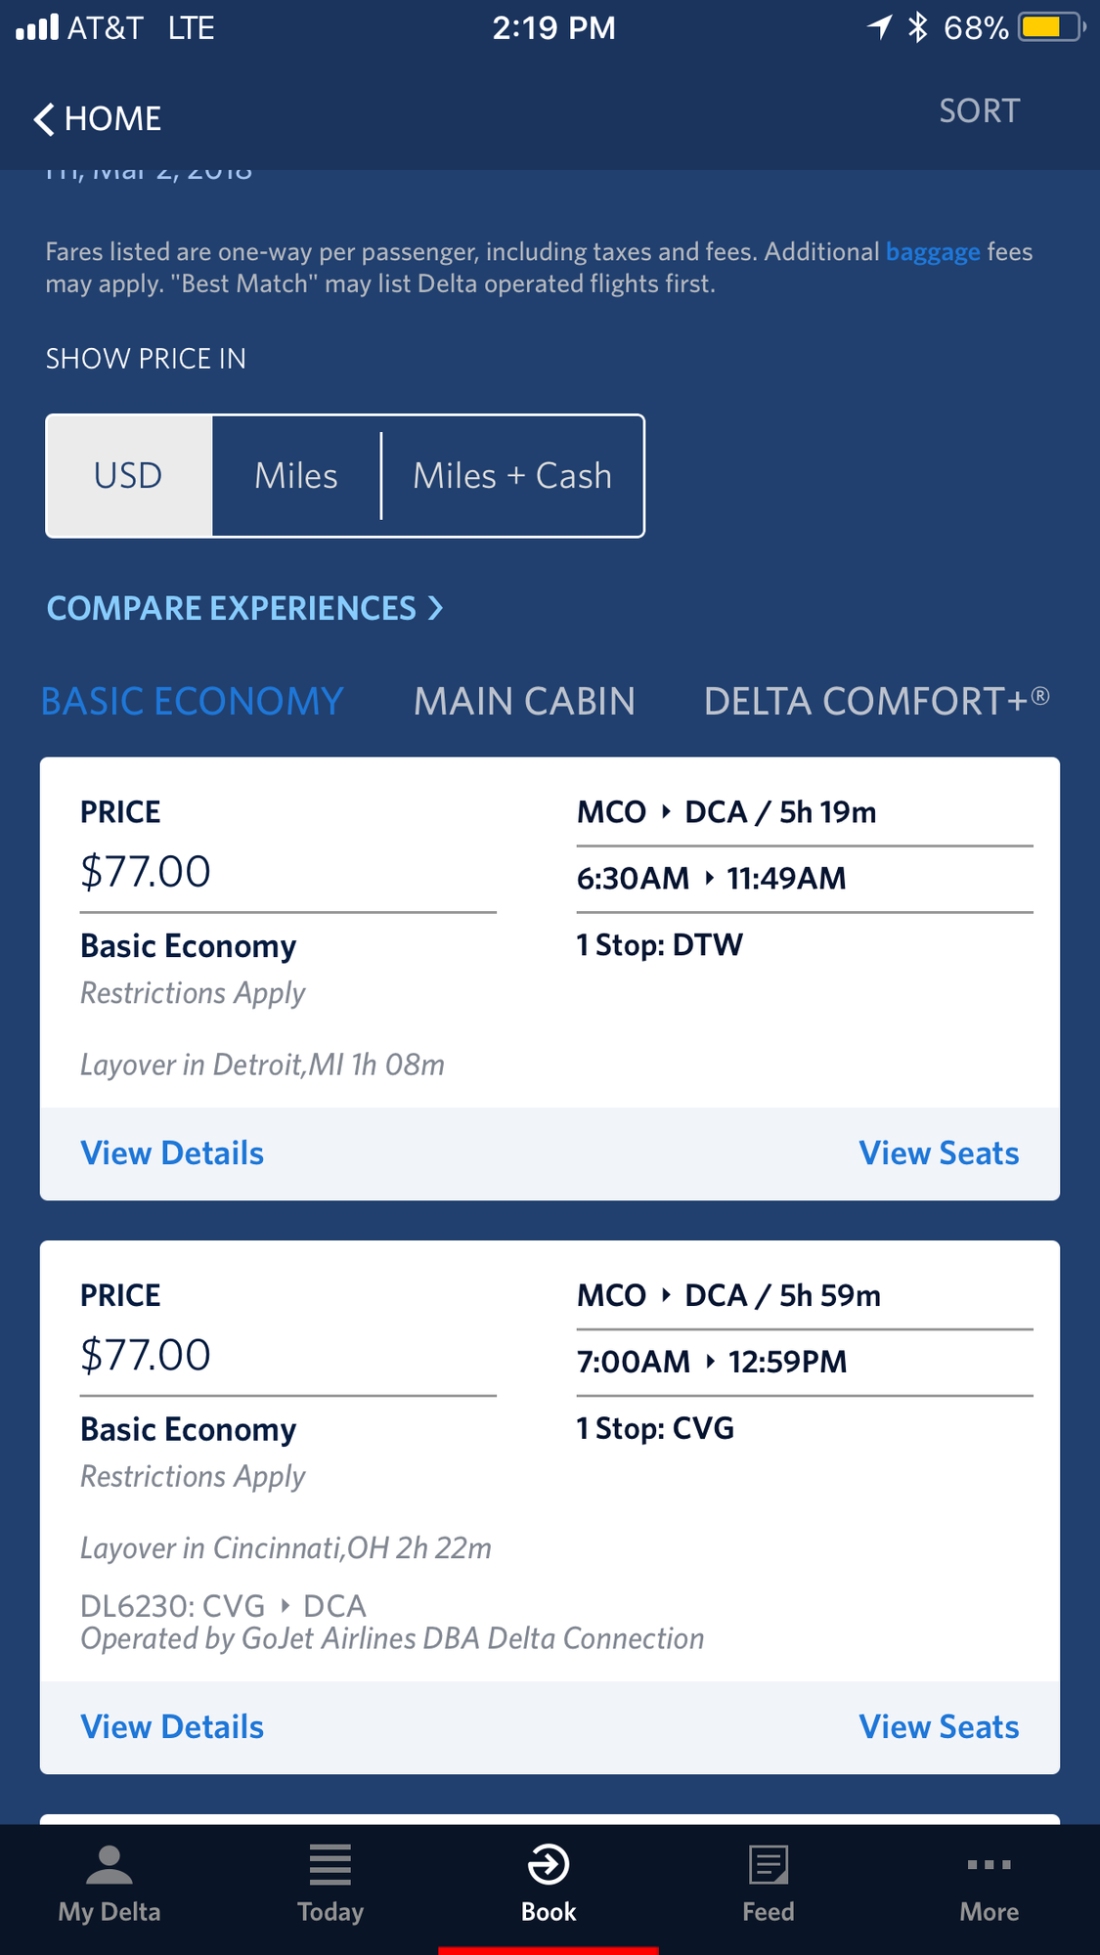Image resolution: width=1100 pixels, height=1955 pixels.
Task: View Details for the 6:30AM DTW flight
Action: pos(172,1153)
